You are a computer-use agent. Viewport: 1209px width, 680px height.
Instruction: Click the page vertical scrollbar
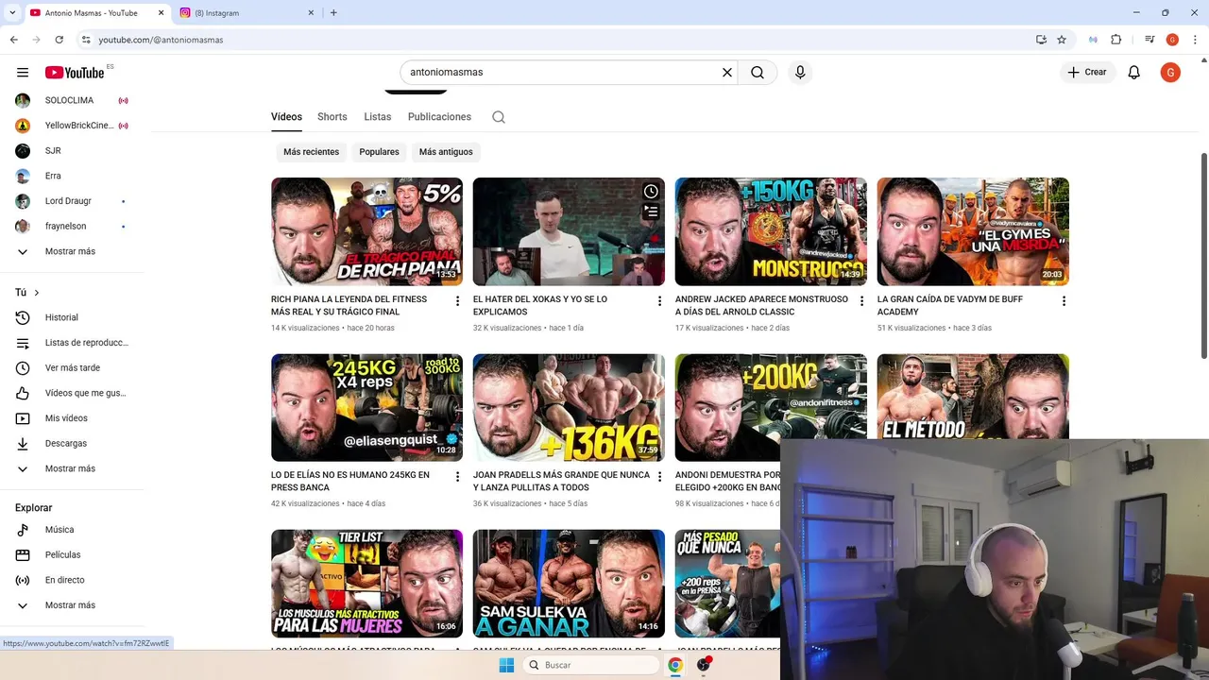point(1203,255)
